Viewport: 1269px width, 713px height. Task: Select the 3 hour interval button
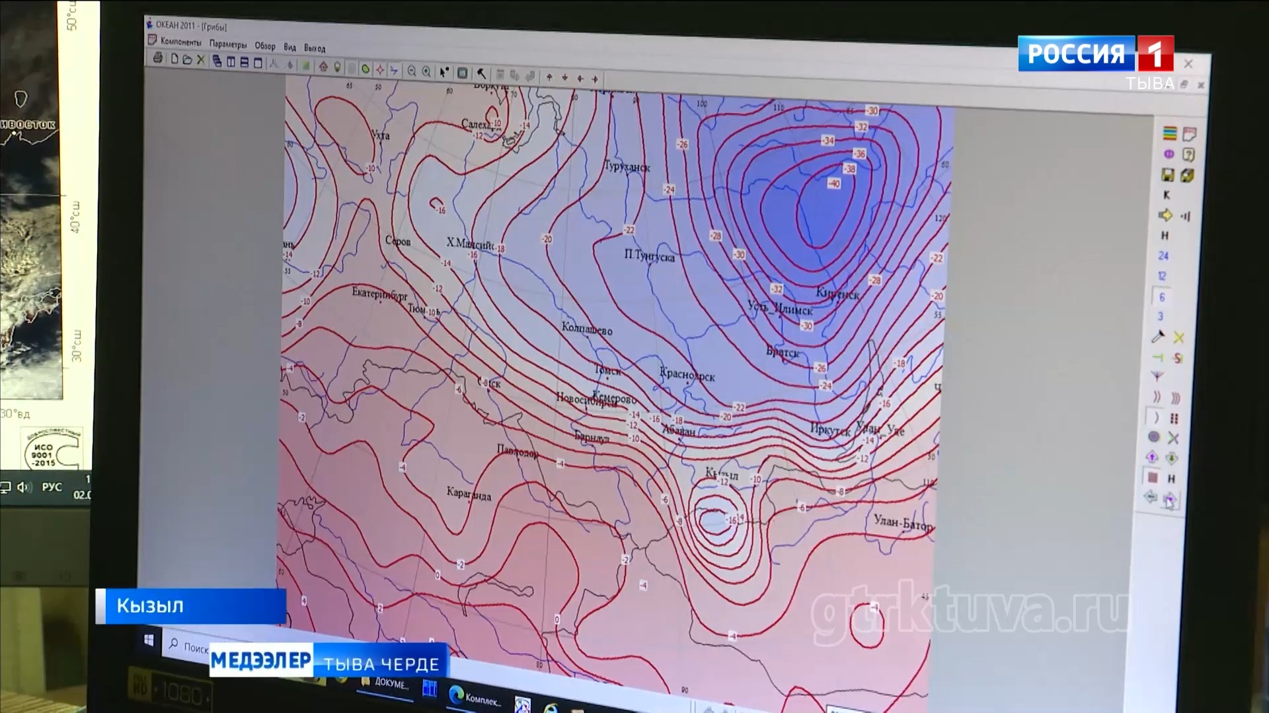[x=1160, y=317]
